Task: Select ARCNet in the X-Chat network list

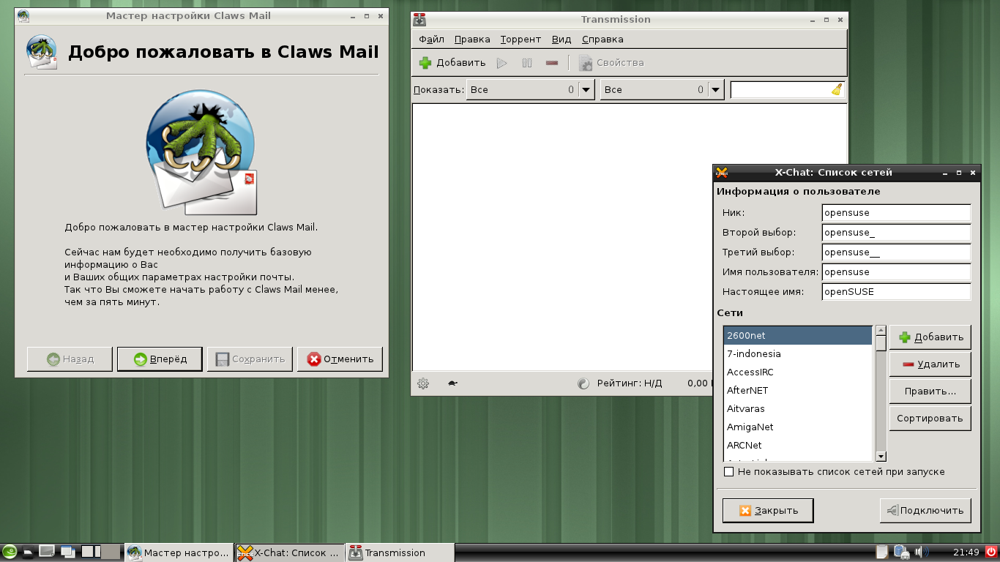Action: pos(798,446)
